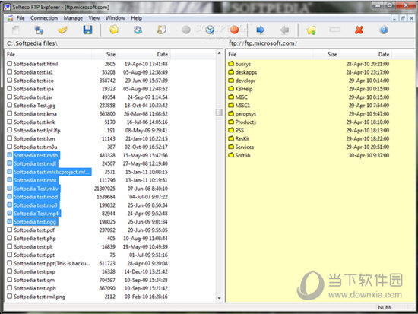Screen dimensions: 418x314
Task: Click the yellow open-folder toolbar icon
Action: 62,30
